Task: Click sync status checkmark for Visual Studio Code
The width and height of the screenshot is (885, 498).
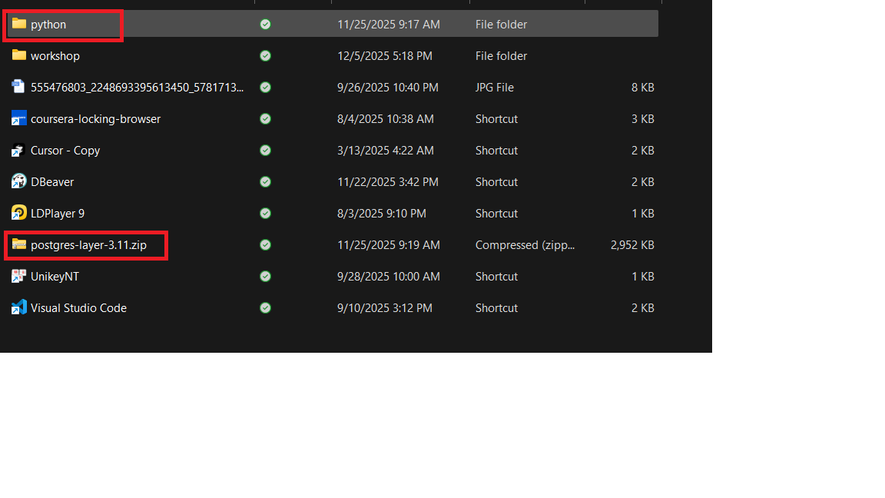Action: click(x=265, y=308)
